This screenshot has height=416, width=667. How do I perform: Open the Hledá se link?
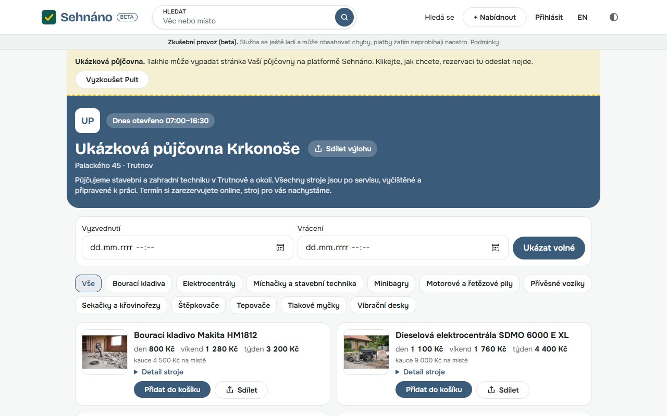439,17
